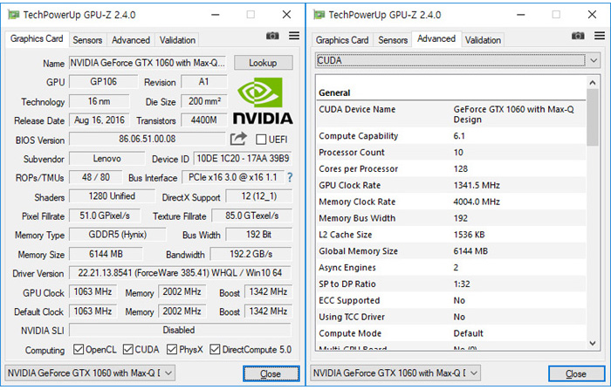Open the hamburger menu in left window
The height and width of the screenshot is (390, 611).
coord(294,36)
